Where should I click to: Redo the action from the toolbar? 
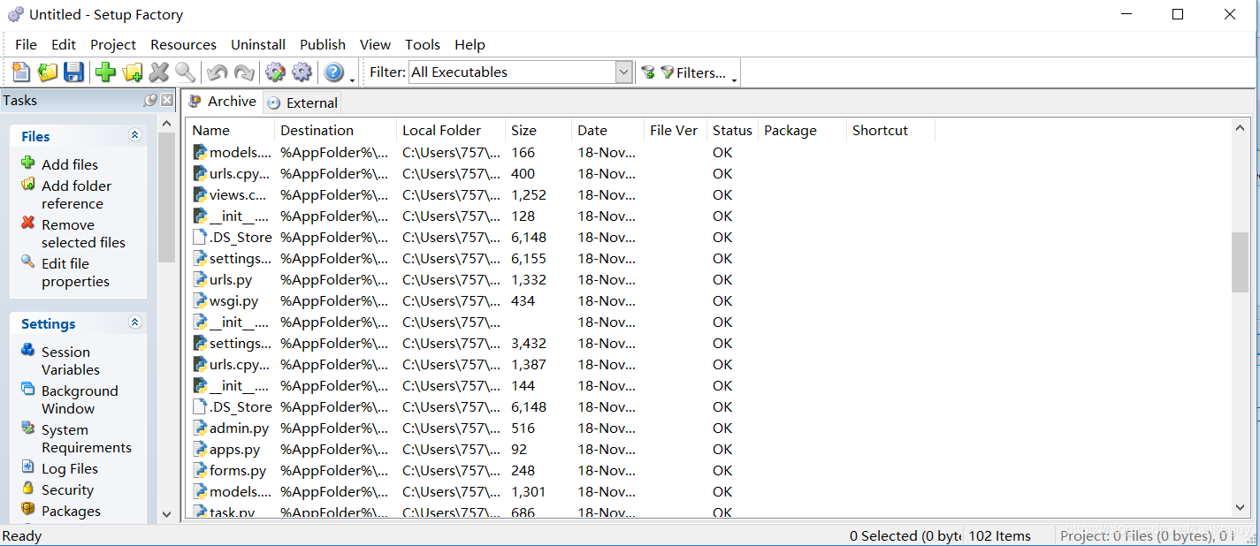[243, 72]
